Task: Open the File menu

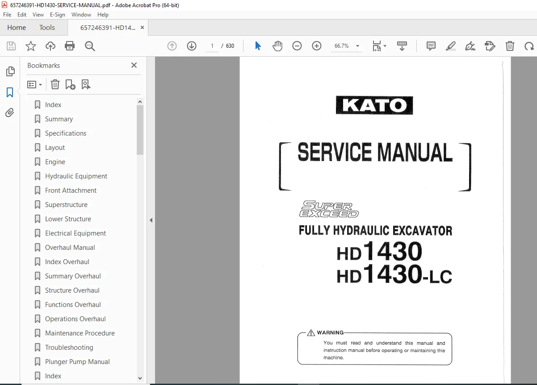Action: 7,15
